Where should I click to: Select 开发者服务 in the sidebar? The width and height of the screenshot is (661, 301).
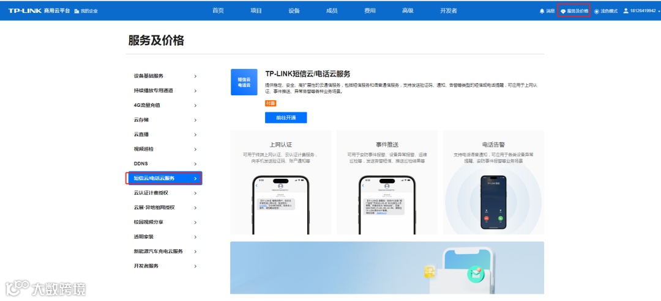point(165,266)
